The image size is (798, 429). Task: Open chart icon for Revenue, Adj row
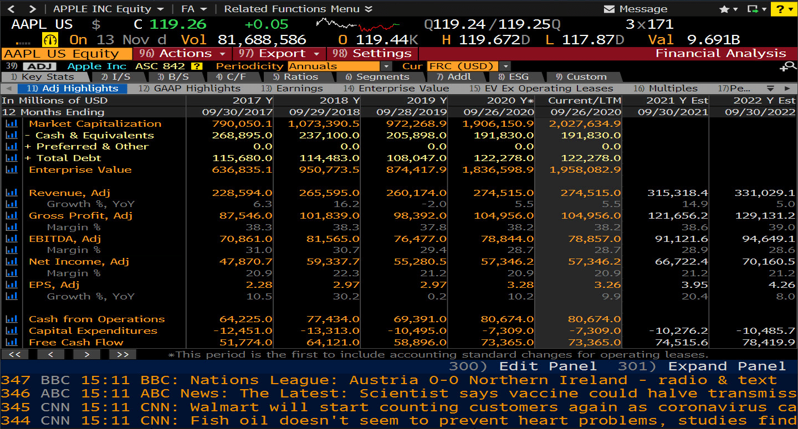tap(11, 193)
